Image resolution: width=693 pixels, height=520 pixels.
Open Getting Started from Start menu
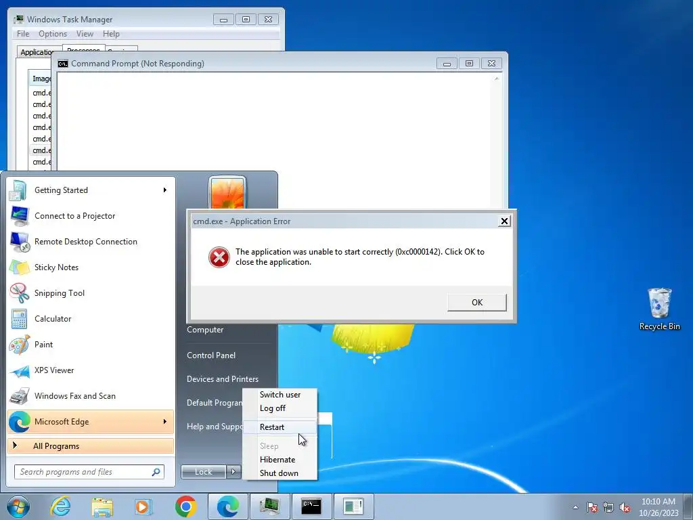click(91, 190)
